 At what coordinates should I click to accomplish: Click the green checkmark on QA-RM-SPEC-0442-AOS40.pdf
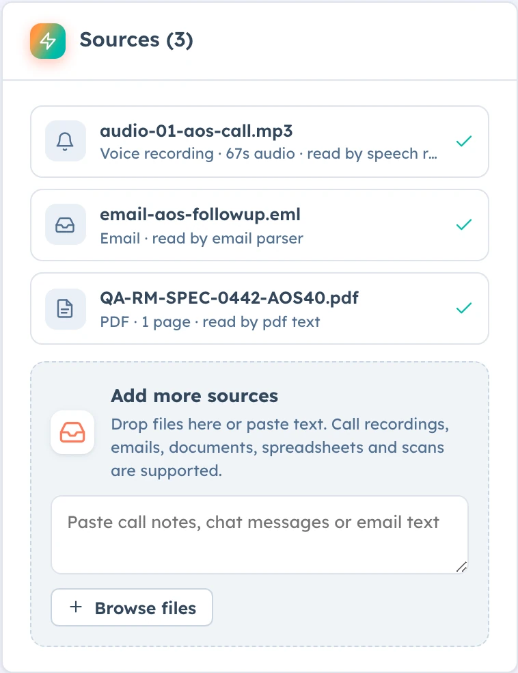pos(464,307)
